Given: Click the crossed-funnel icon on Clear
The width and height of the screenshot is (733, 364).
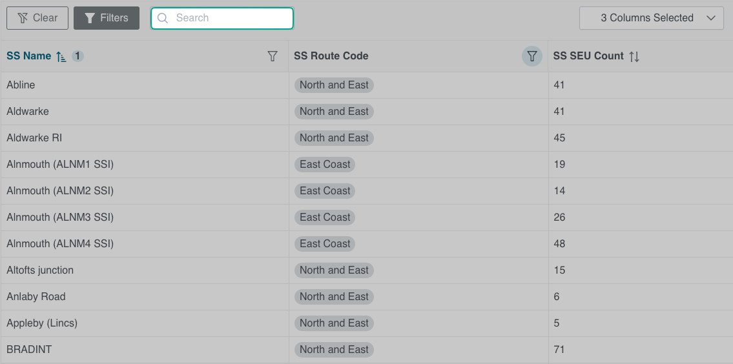Looking at the screenshot, I should pos(23,18).
